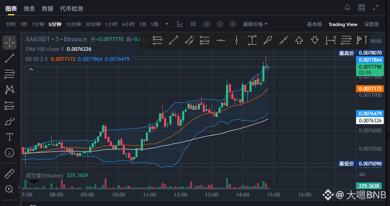Viewport: 390px width, 206px height.
Task: Click the plus circle icon
Action: point(220,24)
